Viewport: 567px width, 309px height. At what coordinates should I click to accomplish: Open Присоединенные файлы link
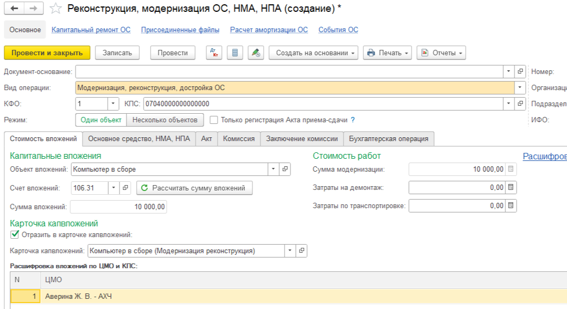click(x=180, y=30)
